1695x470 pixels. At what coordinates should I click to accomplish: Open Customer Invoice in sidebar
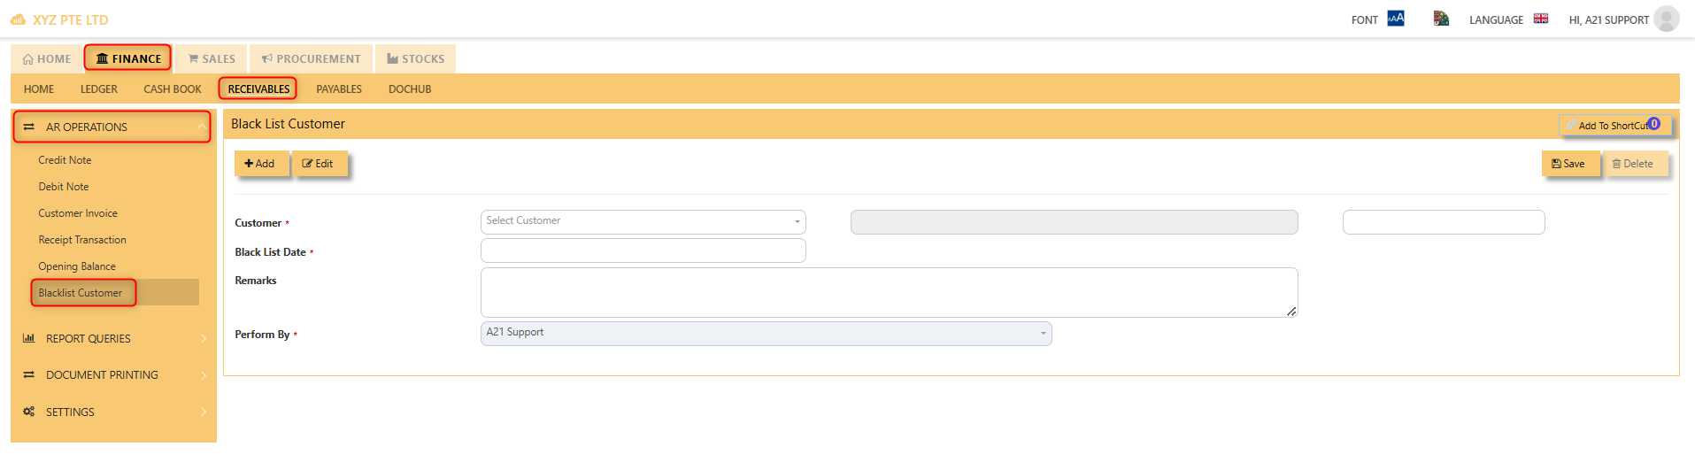click(x=78, y=213)
